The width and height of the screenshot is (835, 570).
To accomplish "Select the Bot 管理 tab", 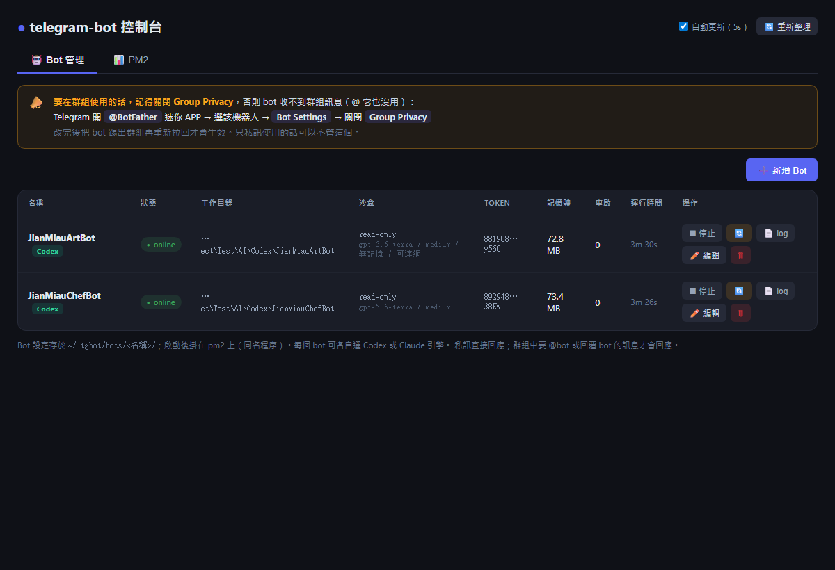I will coord(57,60).
